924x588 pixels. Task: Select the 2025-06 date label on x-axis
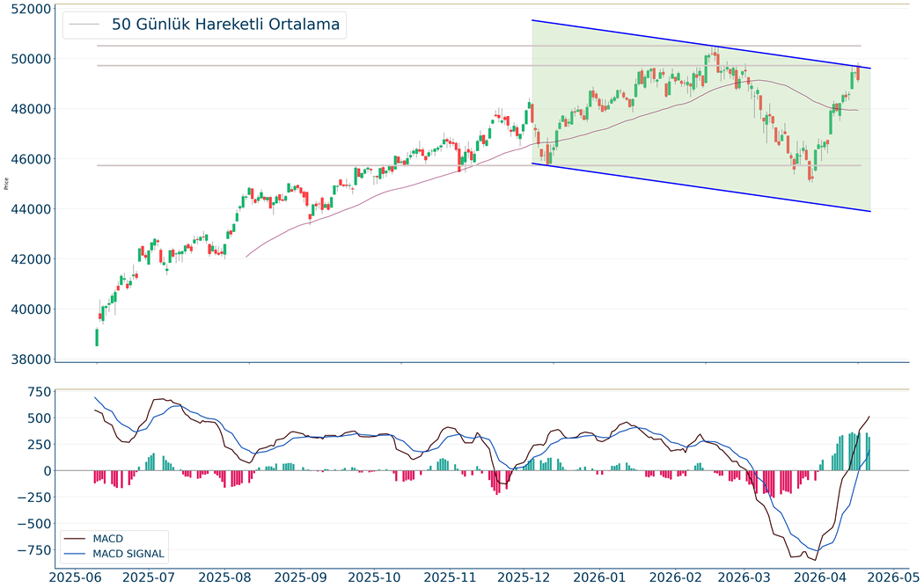tap(77, 577)
